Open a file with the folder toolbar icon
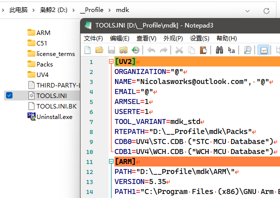Viewport: 280px width, 198px height. (x=99, y=50)
